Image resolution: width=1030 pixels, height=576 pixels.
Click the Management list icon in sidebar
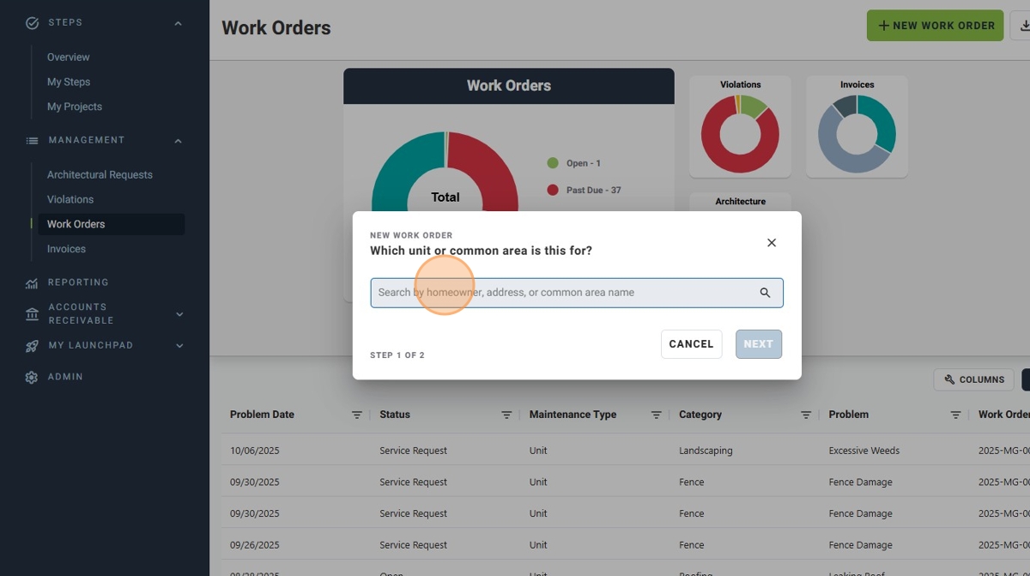[33, 141]
